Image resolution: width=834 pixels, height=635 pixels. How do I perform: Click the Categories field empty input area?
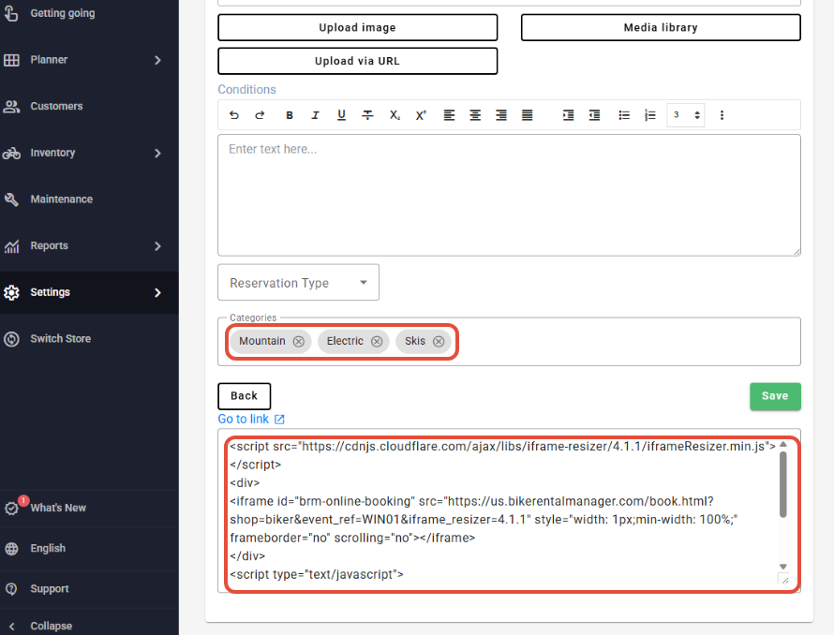point(628,342)
